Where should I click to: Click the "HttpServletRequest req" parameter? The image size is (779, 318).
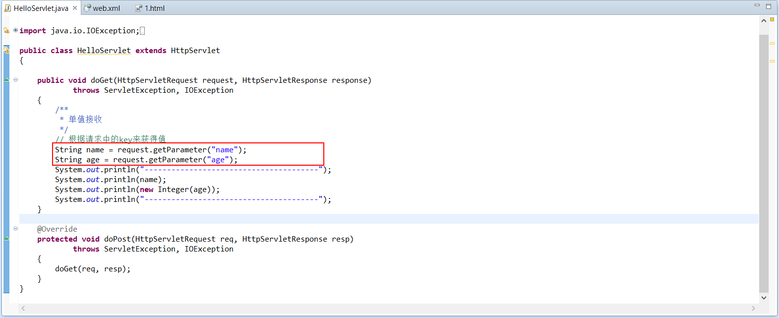click(184, 239)
